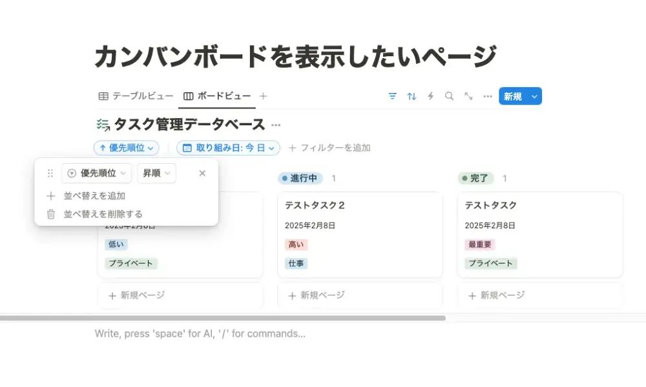This screenshot has height=387, width=646.
Task: Open database search magnifier icon
Action: coord(450,96)
